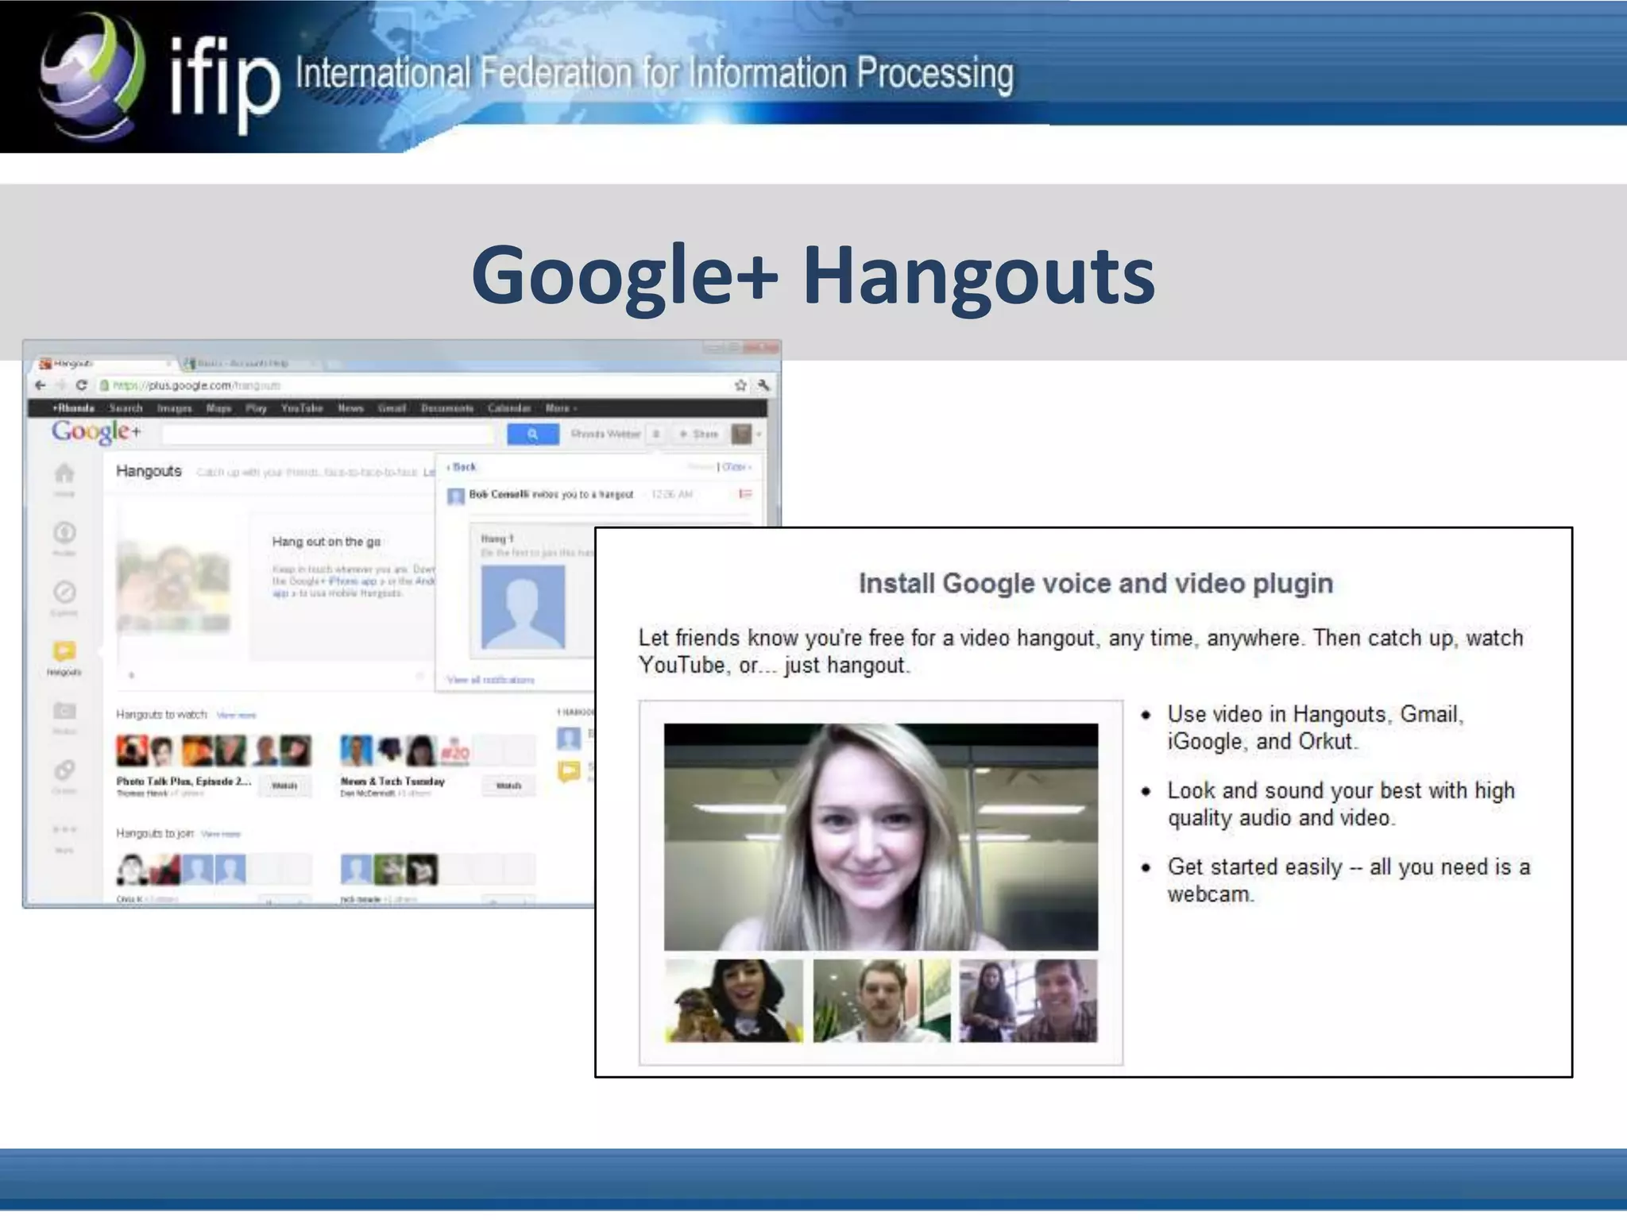Click View more next to Hangouts to join
Screen dimensions: 1627x1220
click(x=221, y=834)
